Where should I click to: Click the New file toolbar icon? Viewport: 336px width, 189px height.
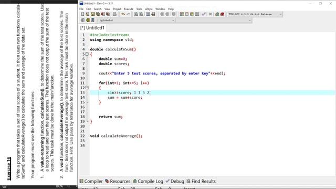[x=82, y=14]
